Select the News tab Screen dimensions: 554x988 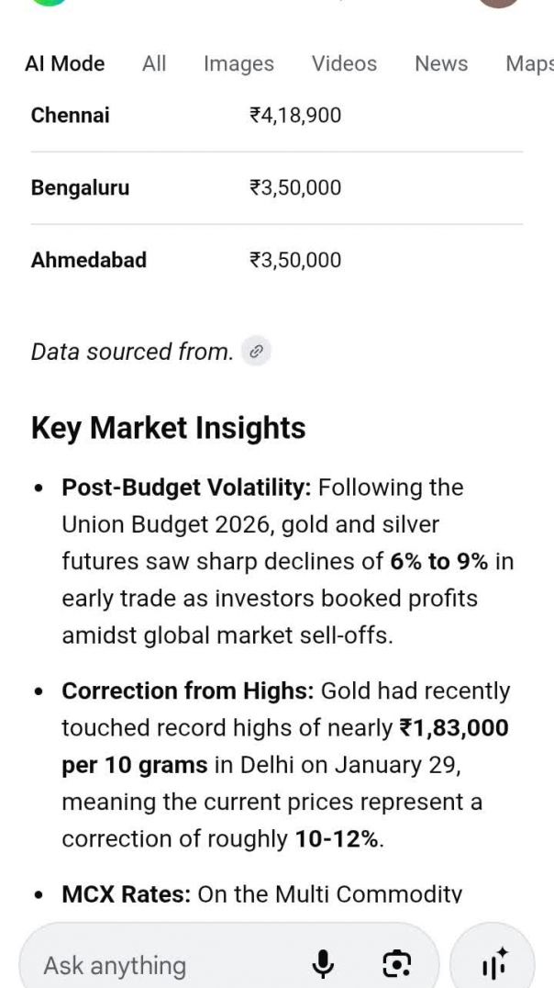(x=441, y=63)
